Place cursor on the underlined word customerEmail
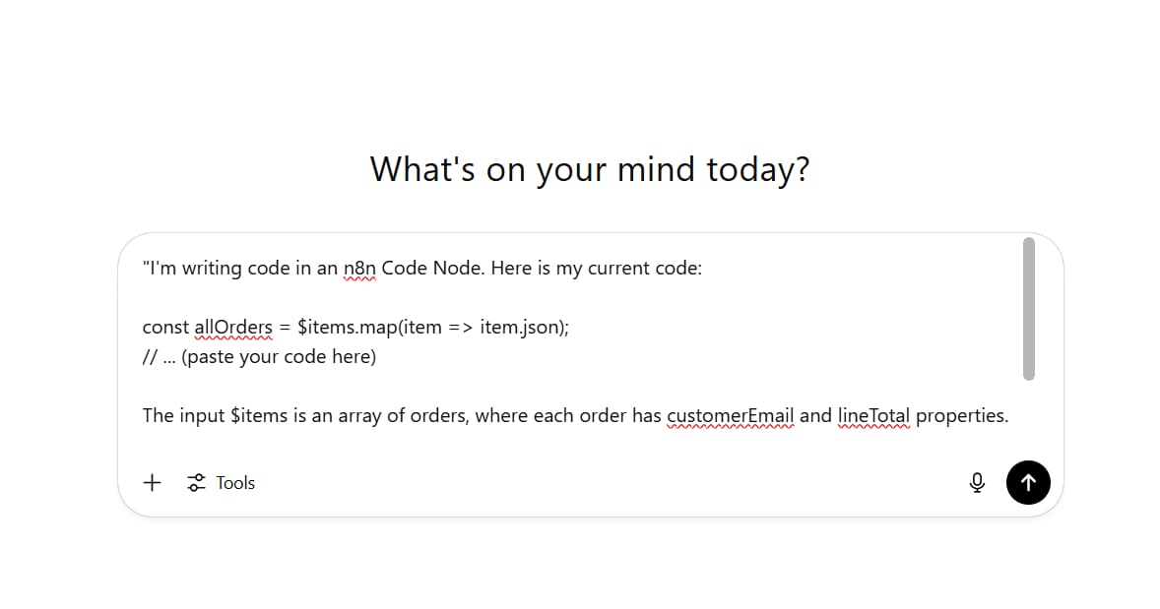This screenshot has height=609, width=1160. pyautogui.click(x=731, y=415)
